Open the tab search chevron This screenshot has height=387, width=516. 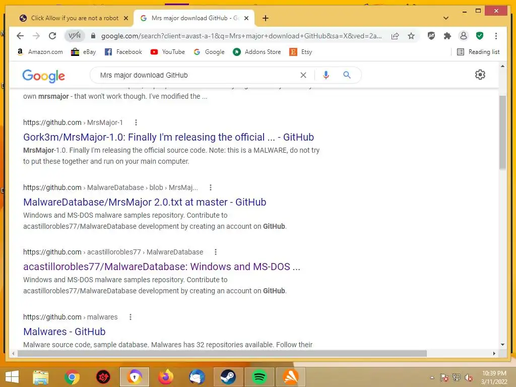tap(446, 18)
